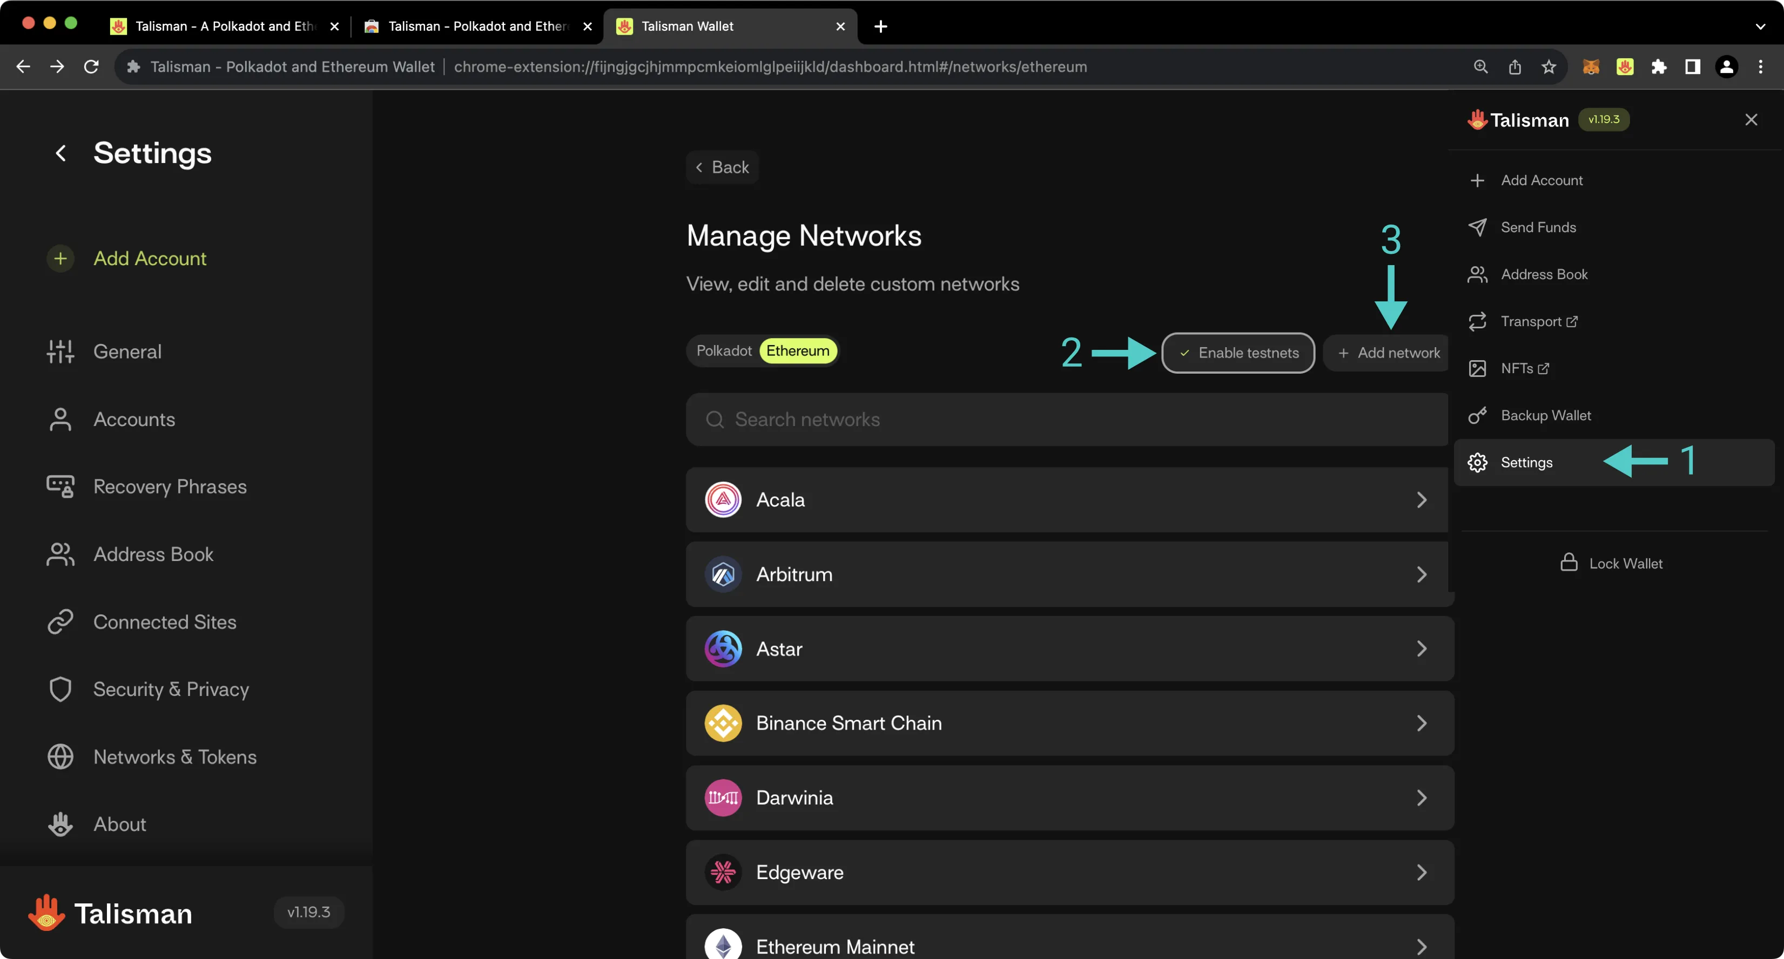Click the Talisman extension icon in browser toolbar
The width and height of the screenshot is (1784, 959).
coord(1625,66)
